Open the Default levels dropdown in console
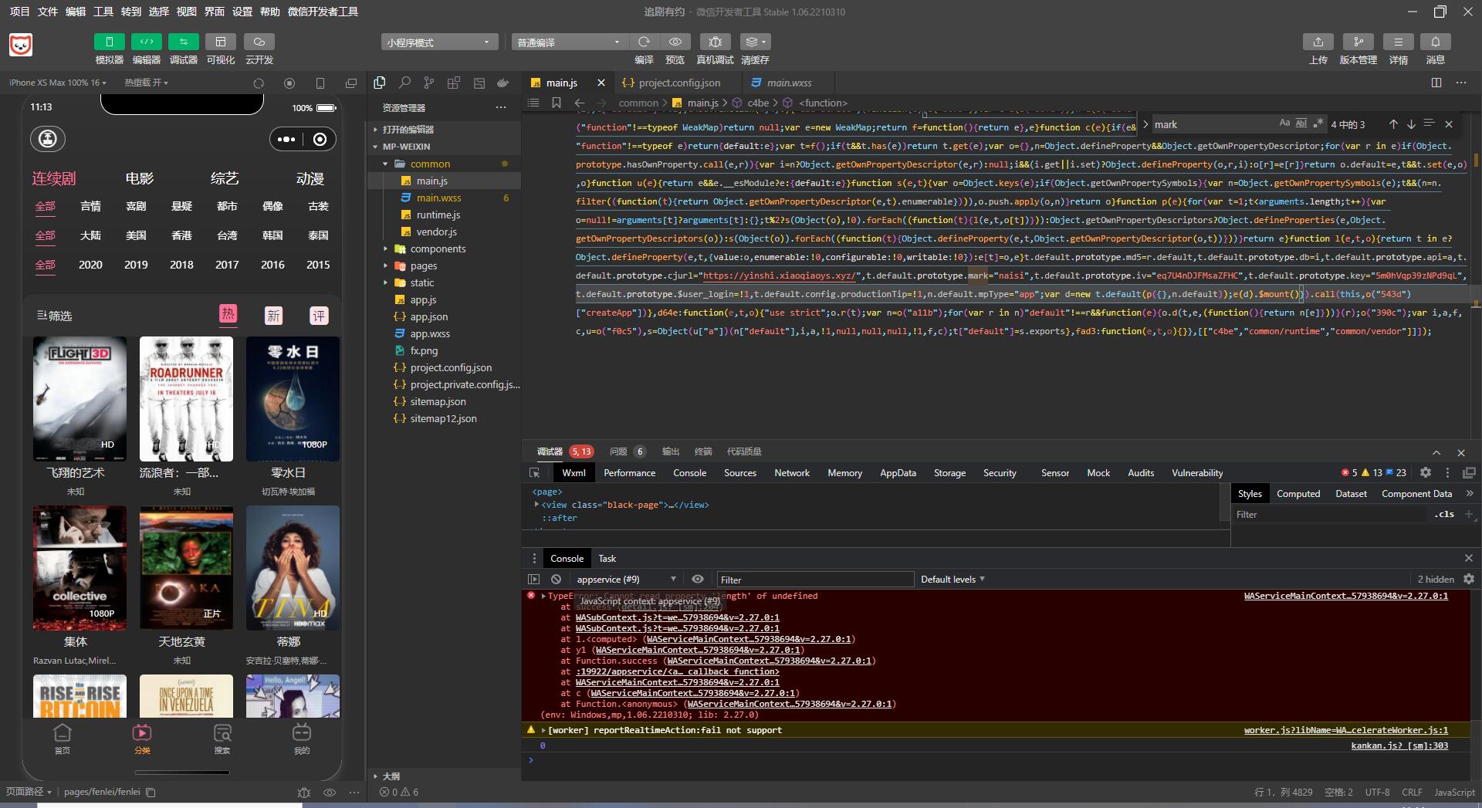 point(952,580)
